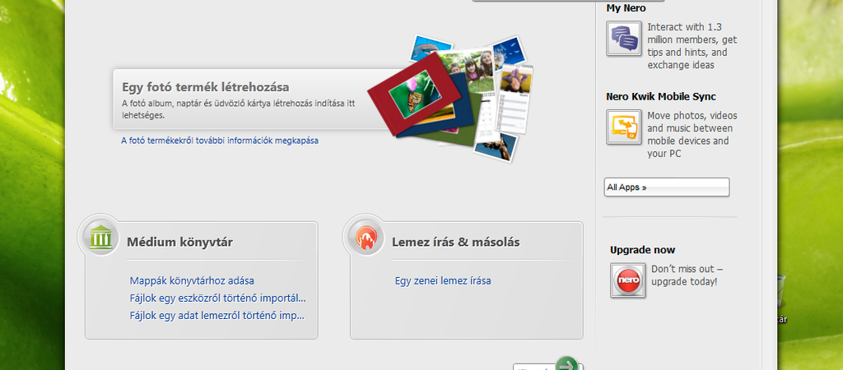Select the Lemez írás & másolás heading
843x370 pixels.
pos(456,243)
